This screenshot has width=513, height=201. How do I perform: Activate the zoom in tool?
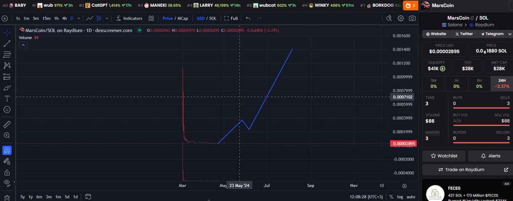[7, 135]
